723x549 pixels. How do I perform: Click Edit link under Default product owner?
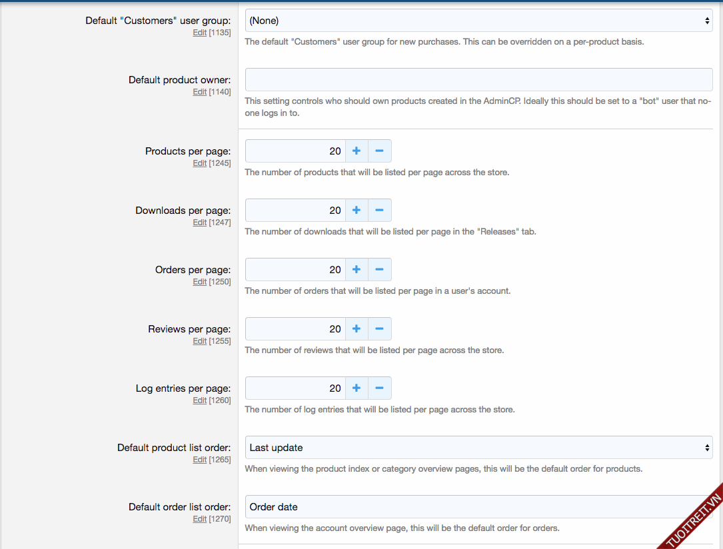[x=199, y=92]
